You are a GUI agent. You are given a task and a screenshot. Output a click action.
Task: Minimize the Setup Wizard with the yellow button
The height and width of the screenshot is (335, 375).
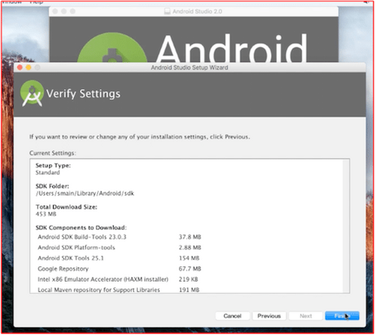coord(29,68)
